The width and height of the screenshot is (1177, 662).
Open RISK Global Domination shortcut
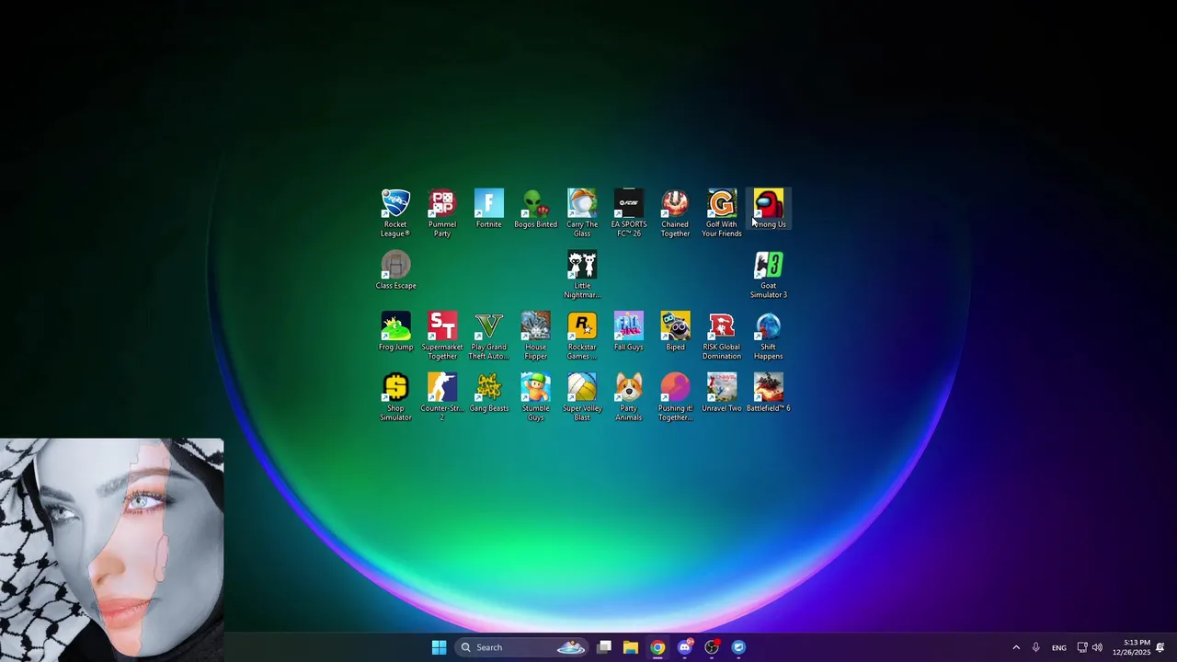[722, 337]
